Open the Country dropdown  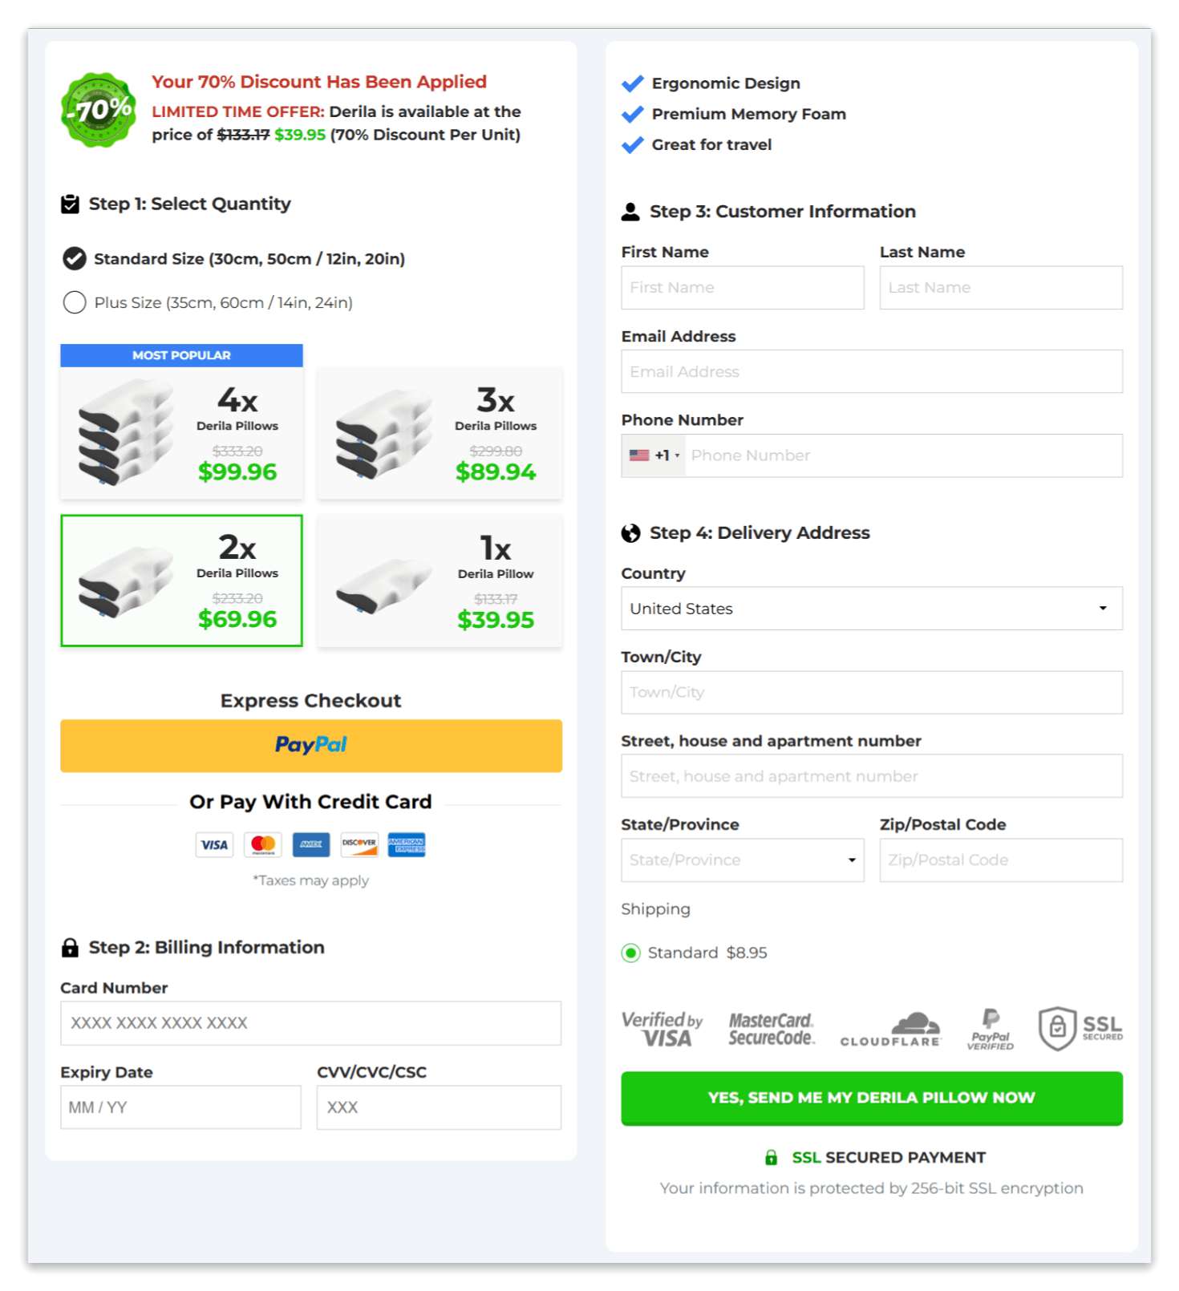(x=871, y=609)
